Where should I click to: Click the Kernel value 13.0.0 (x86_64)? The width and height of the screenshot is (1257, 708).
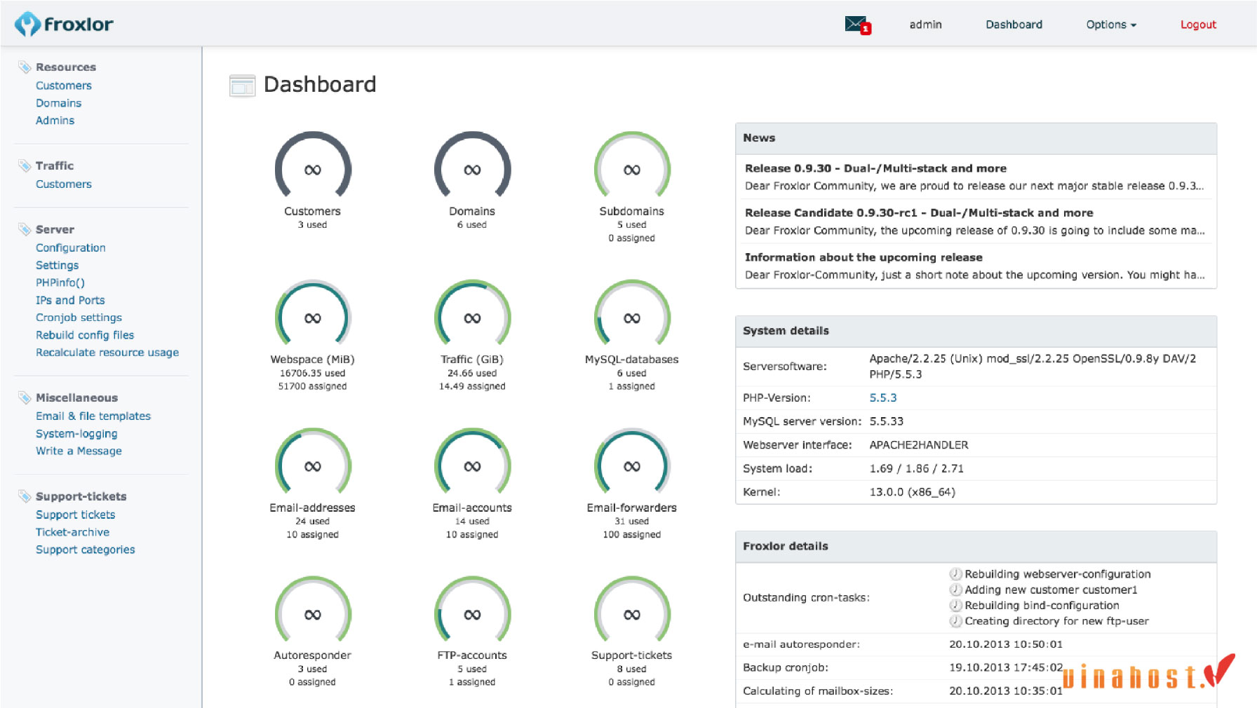click(x=913, y=492)
